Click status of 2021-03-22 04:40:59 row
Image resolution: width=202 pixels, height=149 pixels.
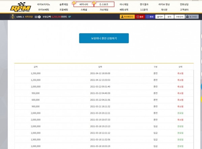pyautogui.click(x=180, y=93)
